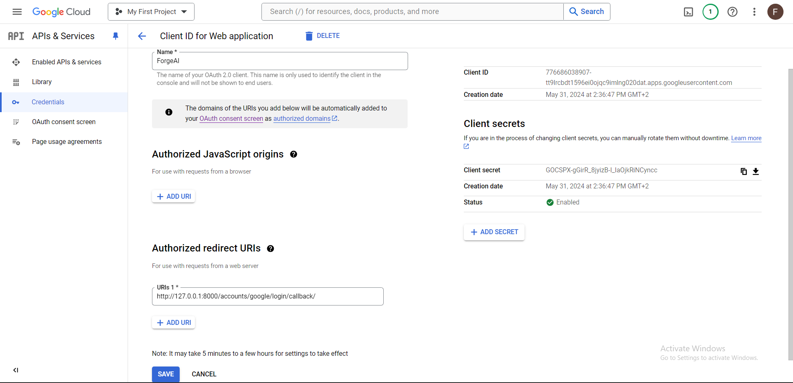The width and height of the screenshot is (793, 383).
Task: Follow the Learn more link
Action: click(x=746, y=138)
